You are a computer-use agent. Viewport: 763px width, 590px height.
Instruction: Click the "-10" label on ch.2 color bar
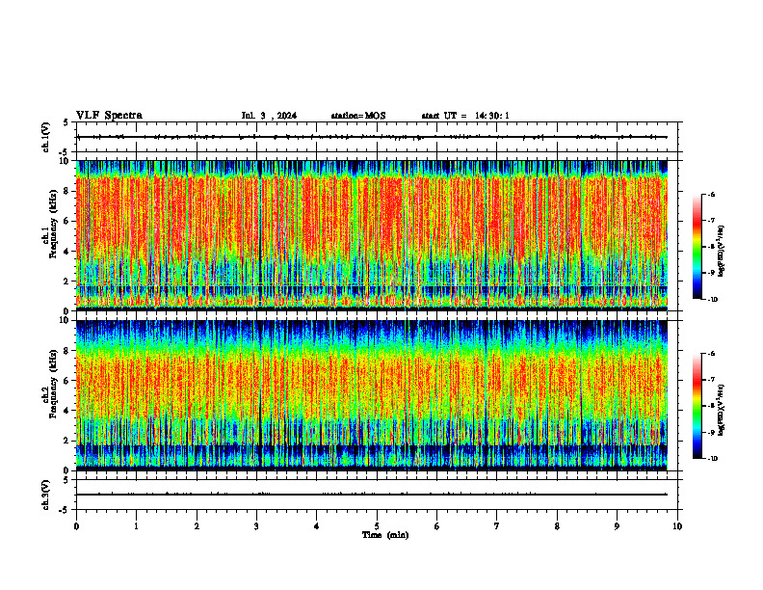click(x=712, y=458)
